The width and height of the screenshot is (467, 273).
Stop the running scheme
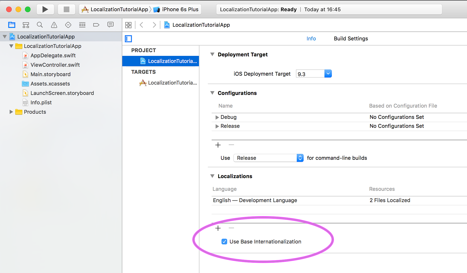tap(66, 9)
